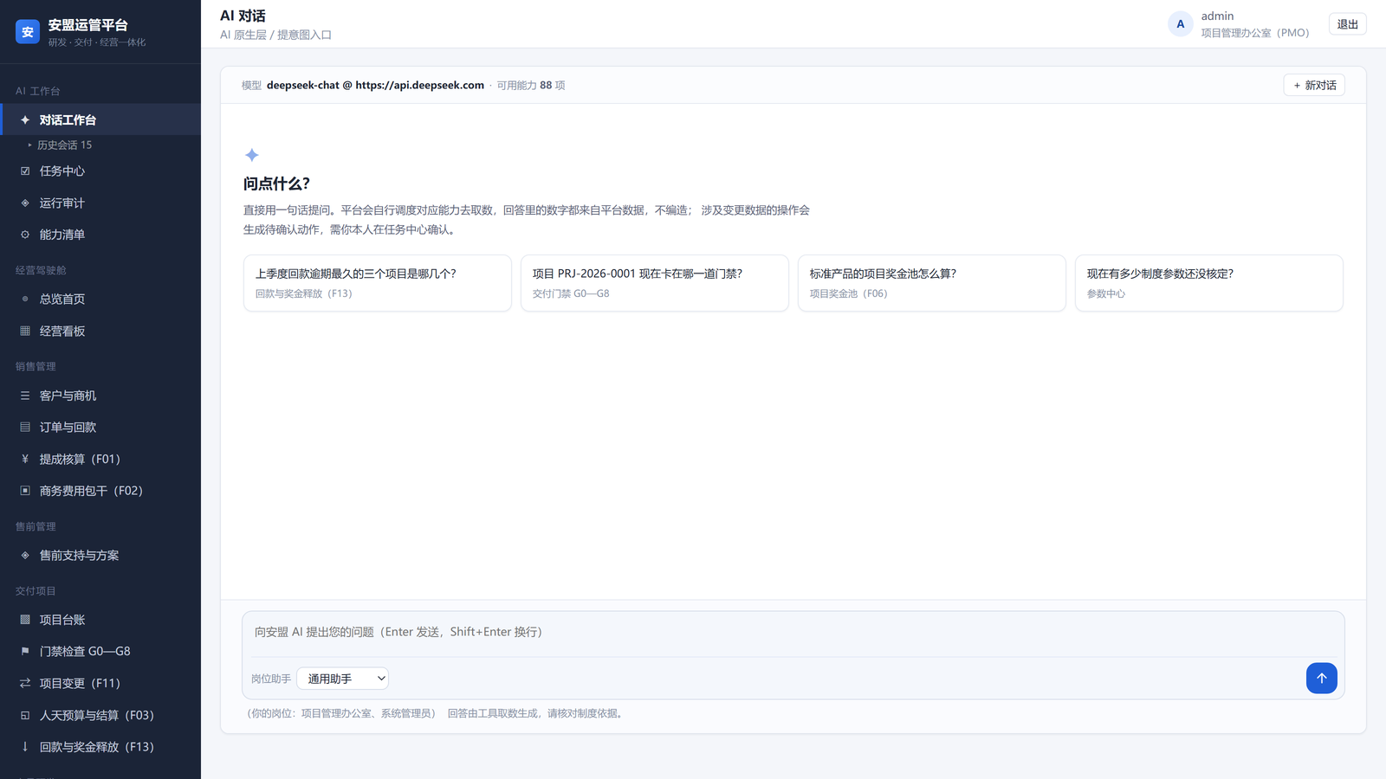Click the 客户与商机 list icon
Image resolution: width=1386 pixels, height=779 pixels.
point(25,396)
